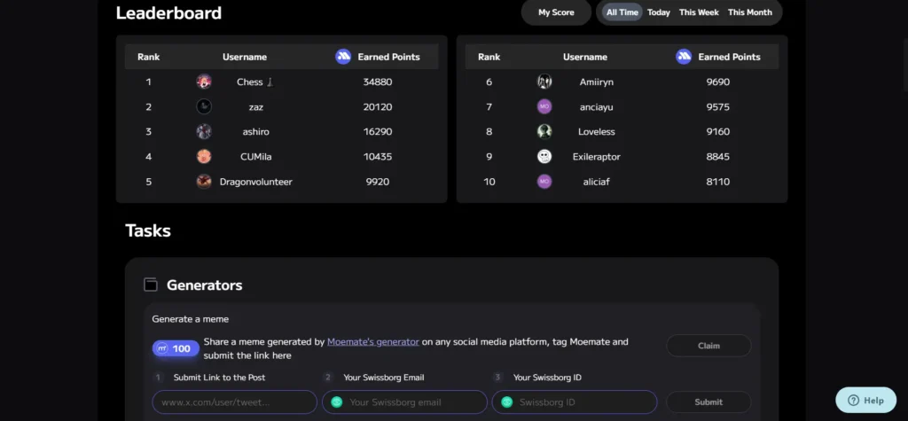Click the 9920 points value
908x421 pixels.
[378, 182]
